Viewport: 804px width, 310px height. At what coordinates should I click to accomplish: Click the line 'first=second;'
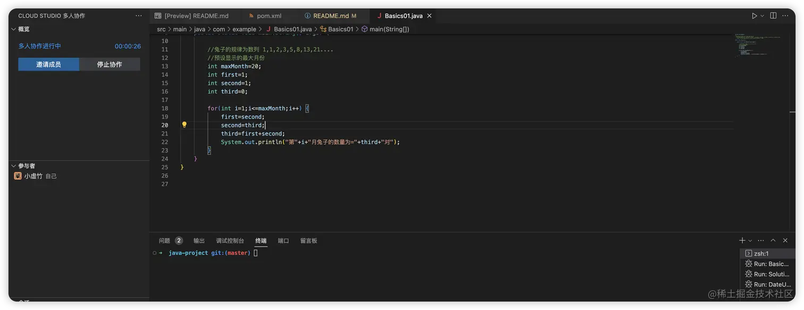pos(243,117)
